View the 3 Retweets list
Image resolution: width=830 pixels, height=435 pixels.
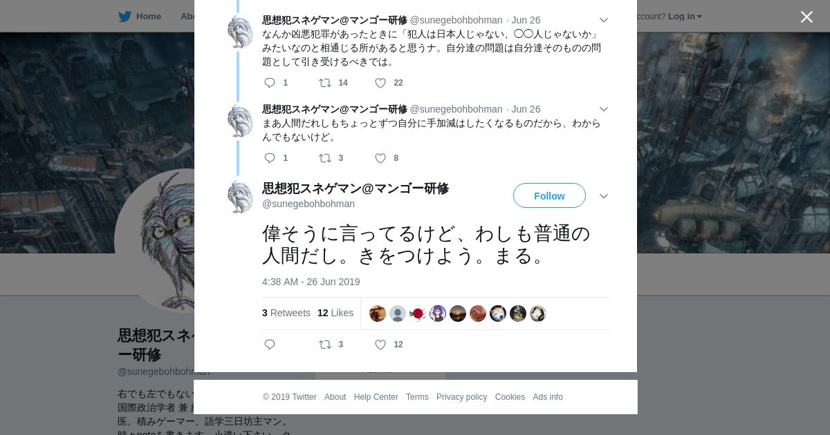[x=286, y=313]
